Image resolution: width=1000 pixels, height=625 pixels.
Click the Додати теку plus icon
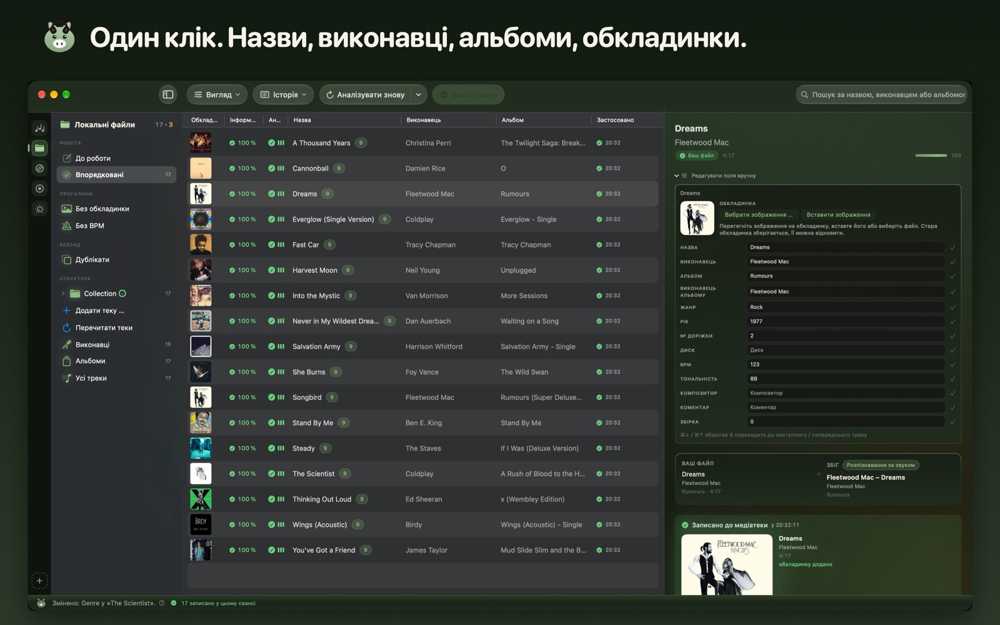[x=67, y=311]
